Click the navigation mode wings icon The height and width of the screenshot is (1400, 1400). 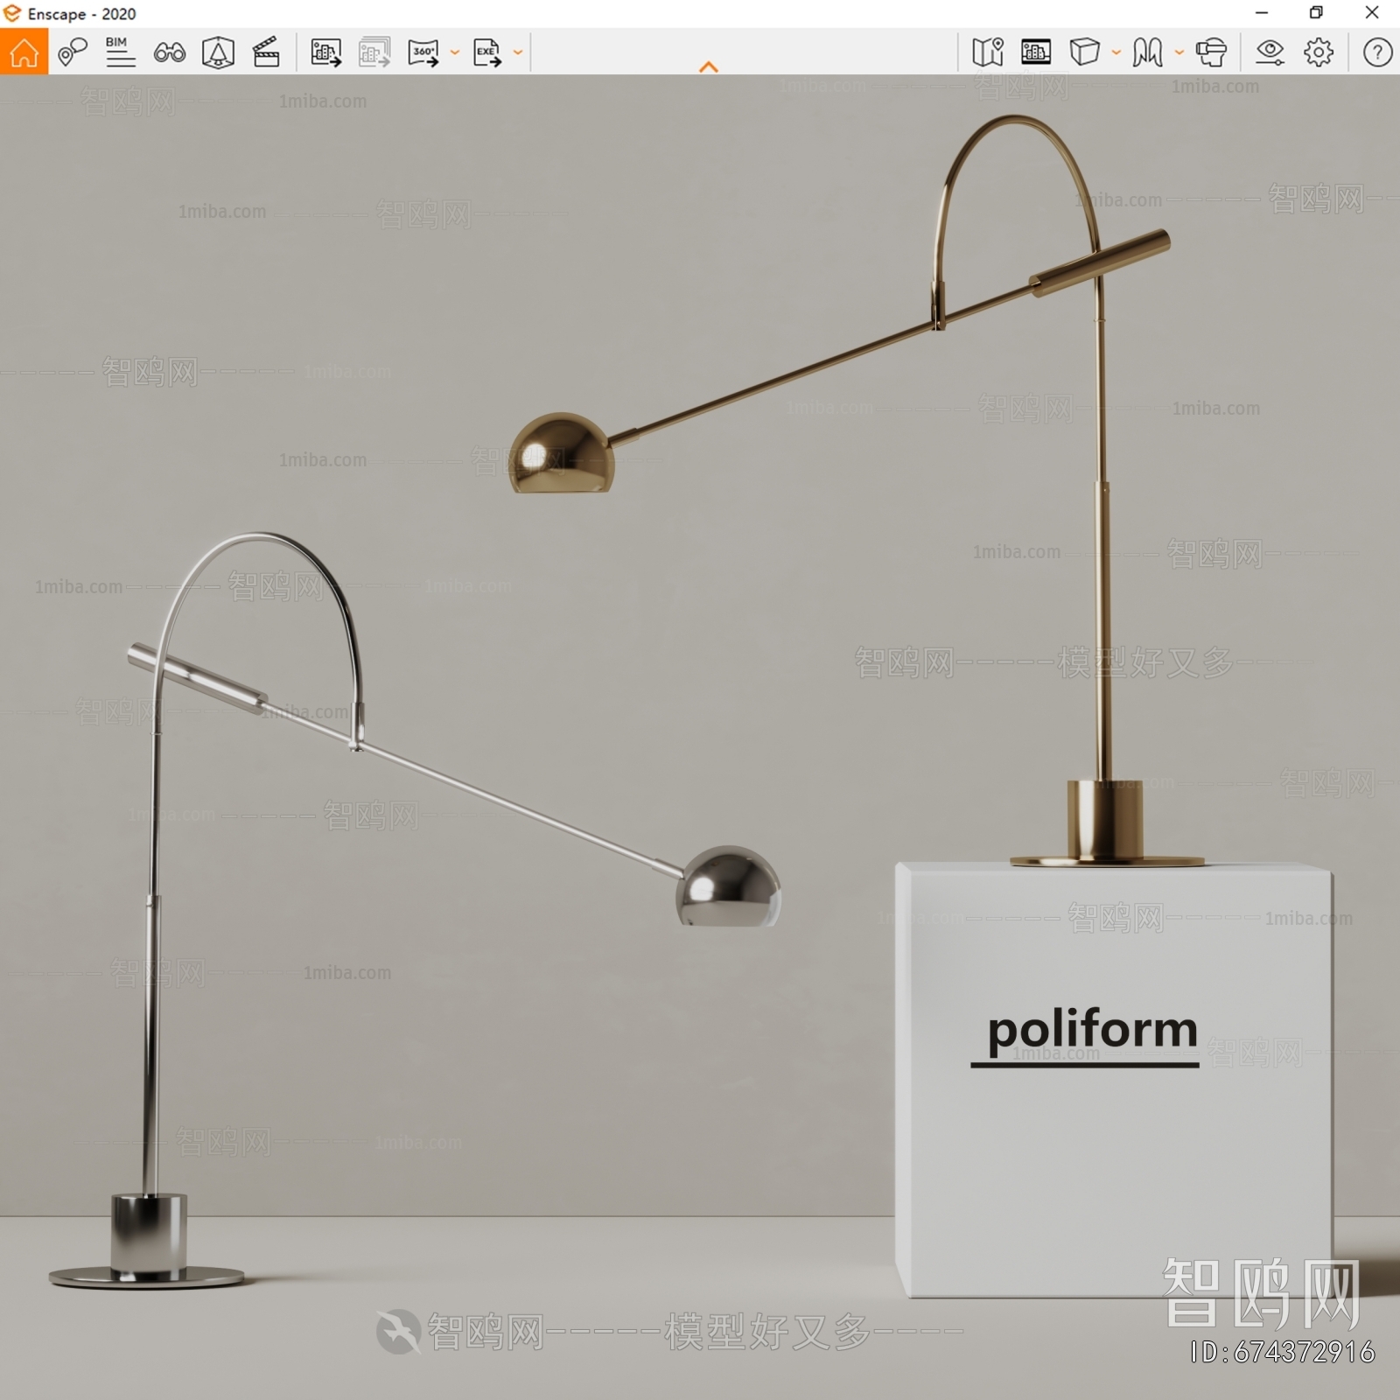1147,52
